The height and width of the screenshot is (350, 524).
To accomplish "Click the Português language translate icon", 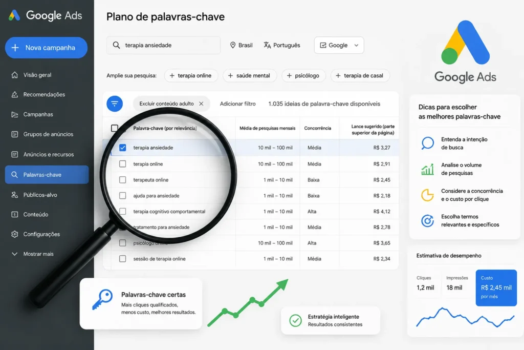I will point(267,45).
